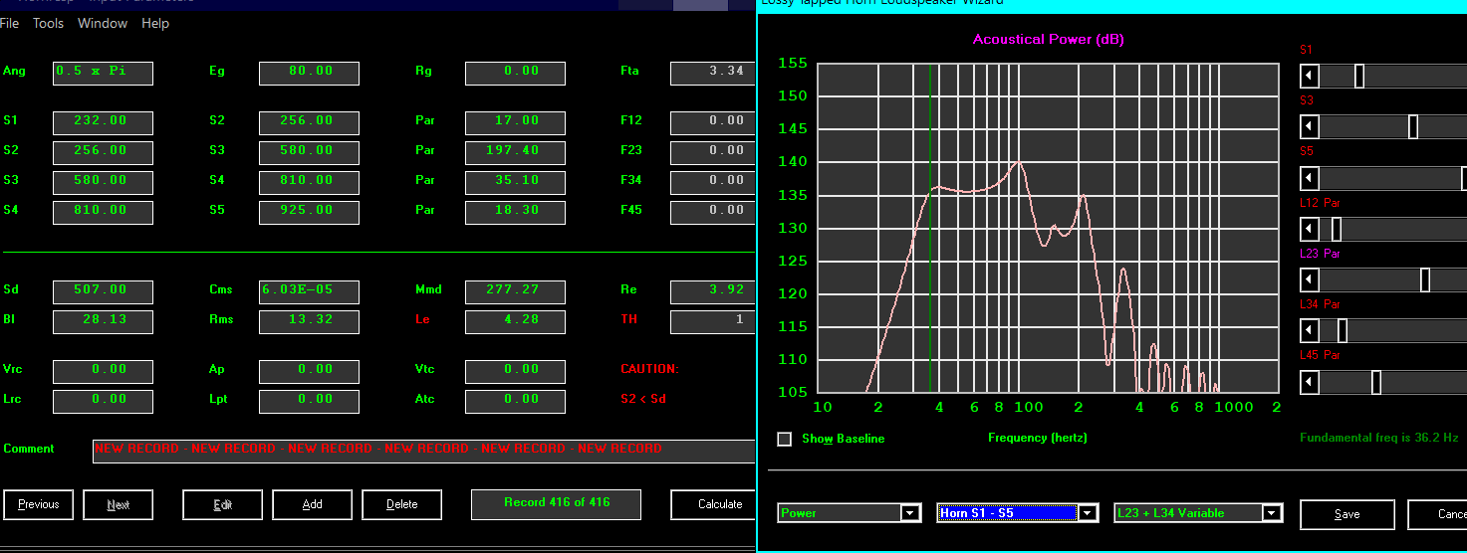Viewport: 1467px width, 553px height.
Task: Click the F45 field showing 0.00
Action: click(x=713, y=212)
